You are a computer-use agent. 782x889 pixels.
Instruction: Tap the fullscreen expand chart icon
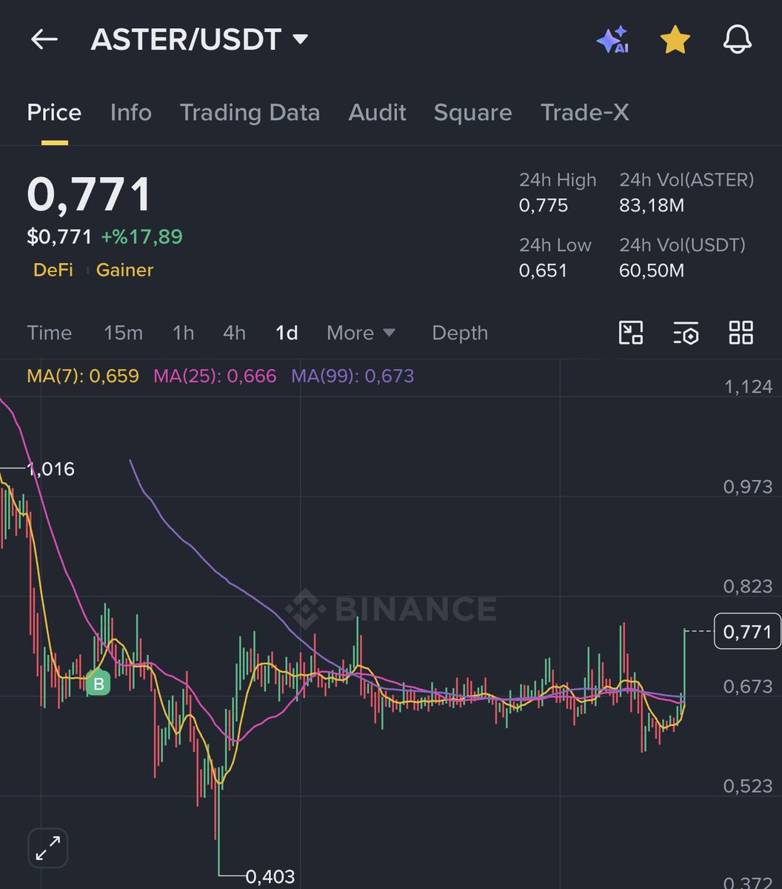tap(48, 848)
